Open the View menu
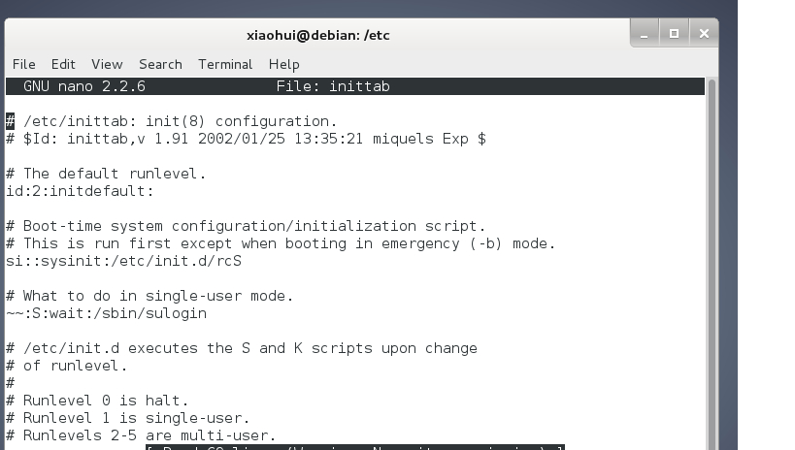Screen dimensions: 795x450 pos(107,64)
